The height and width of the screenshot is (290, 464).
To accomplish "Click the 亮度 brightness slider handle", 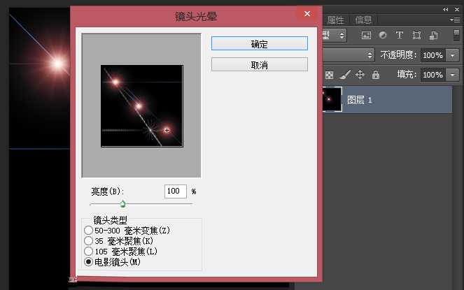I will coord(122,204).
